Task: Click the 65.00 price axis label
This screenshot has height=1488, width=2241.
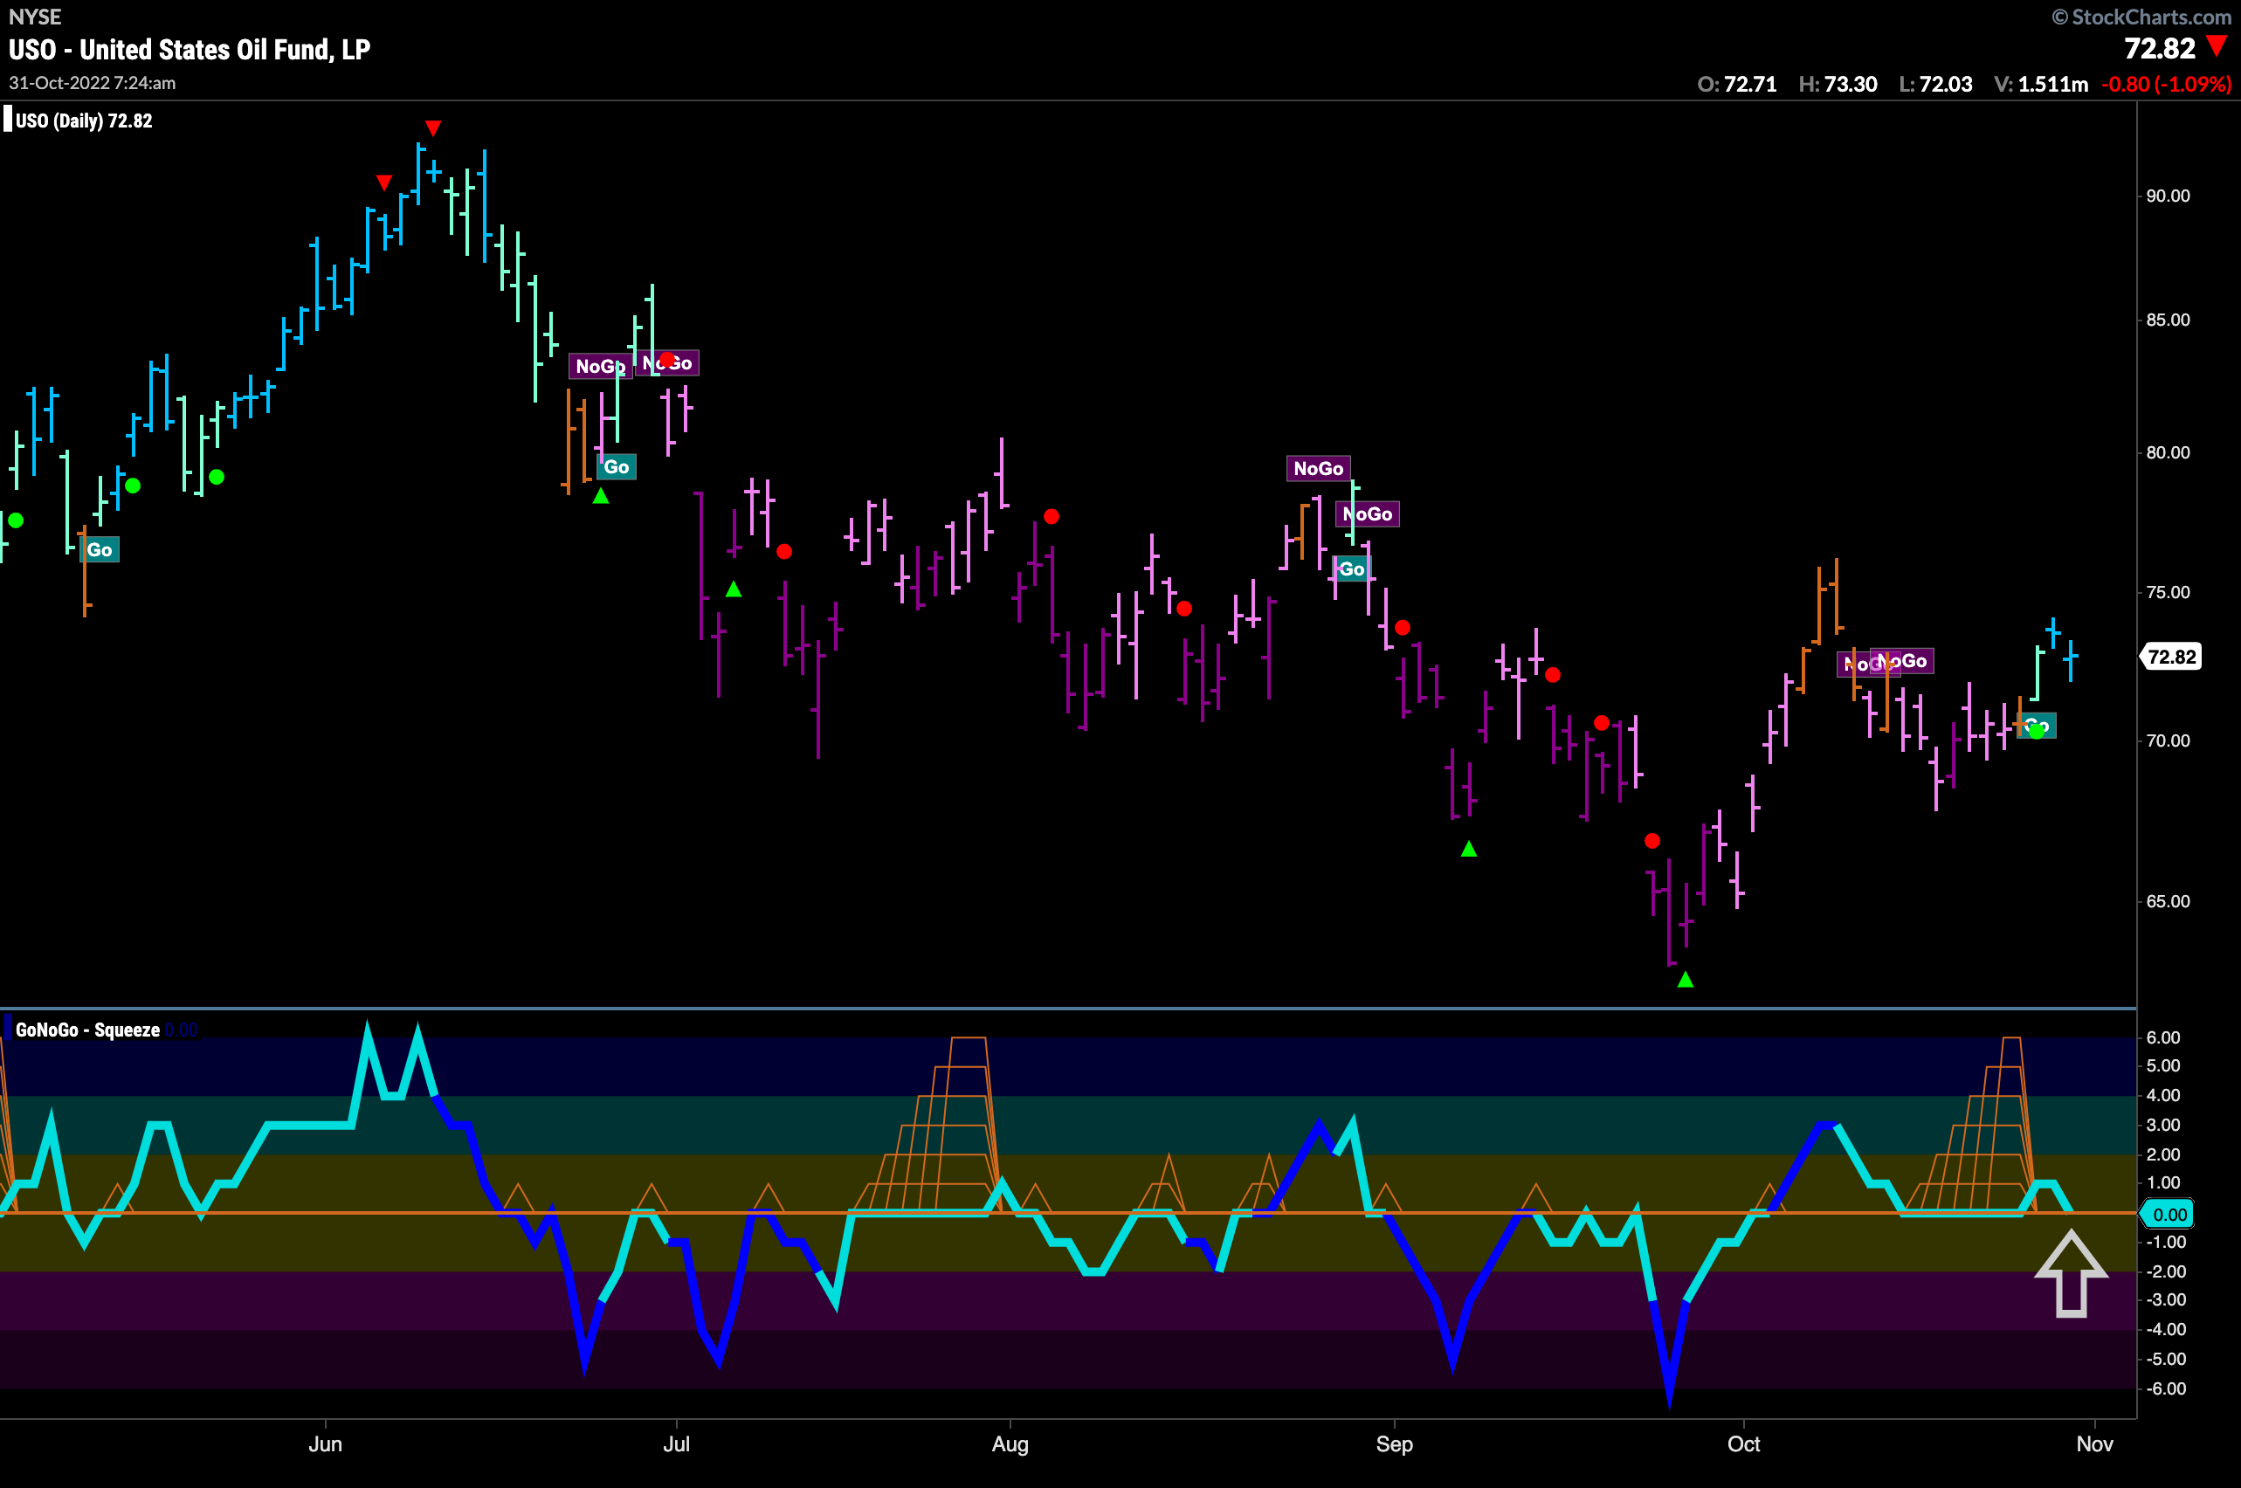Action: 2168,900
